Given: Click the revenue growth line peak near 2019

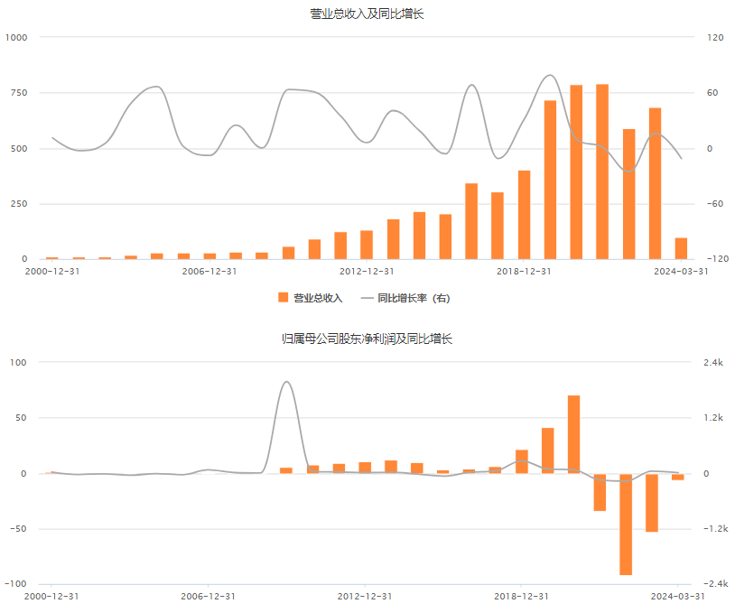Looking at the screenshot, I should tap(550, 75).
